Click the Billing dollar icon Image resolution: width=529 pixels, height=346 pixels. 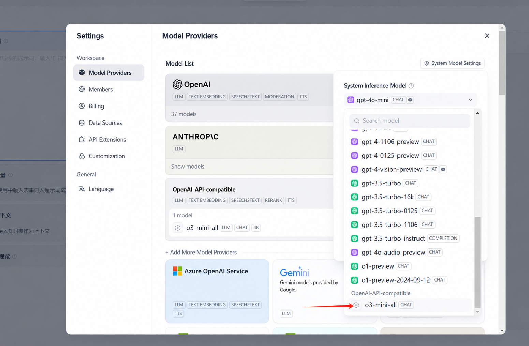pyautogui.click(x=82, y=106)
